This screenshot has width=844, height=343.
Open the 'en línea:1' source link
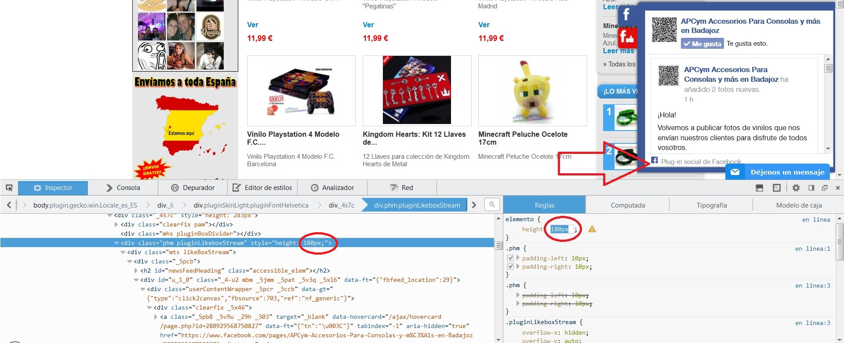tap(812, 248)
